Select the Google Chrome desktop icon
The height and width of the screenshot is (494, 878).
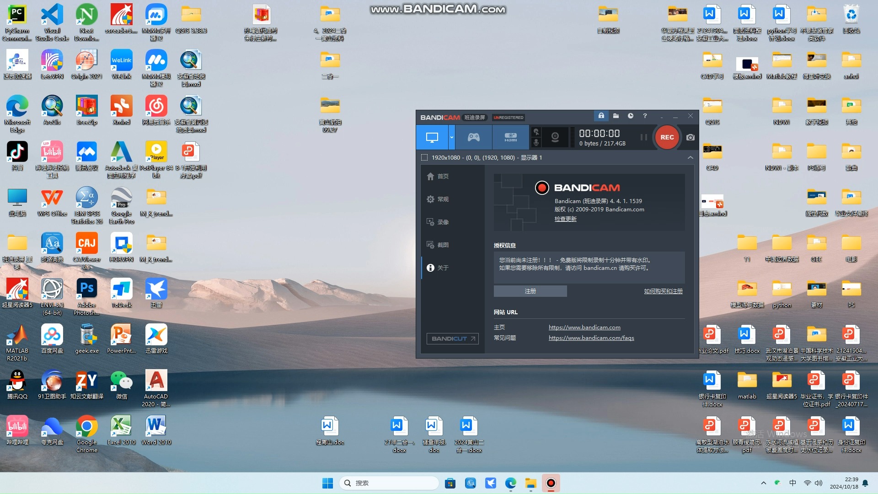coord(86,434)
